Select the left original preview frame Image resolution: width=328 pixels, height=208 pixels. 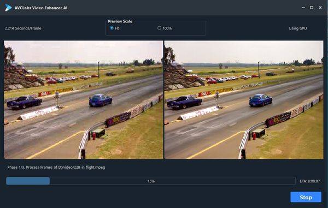click(x=84, y=99)
